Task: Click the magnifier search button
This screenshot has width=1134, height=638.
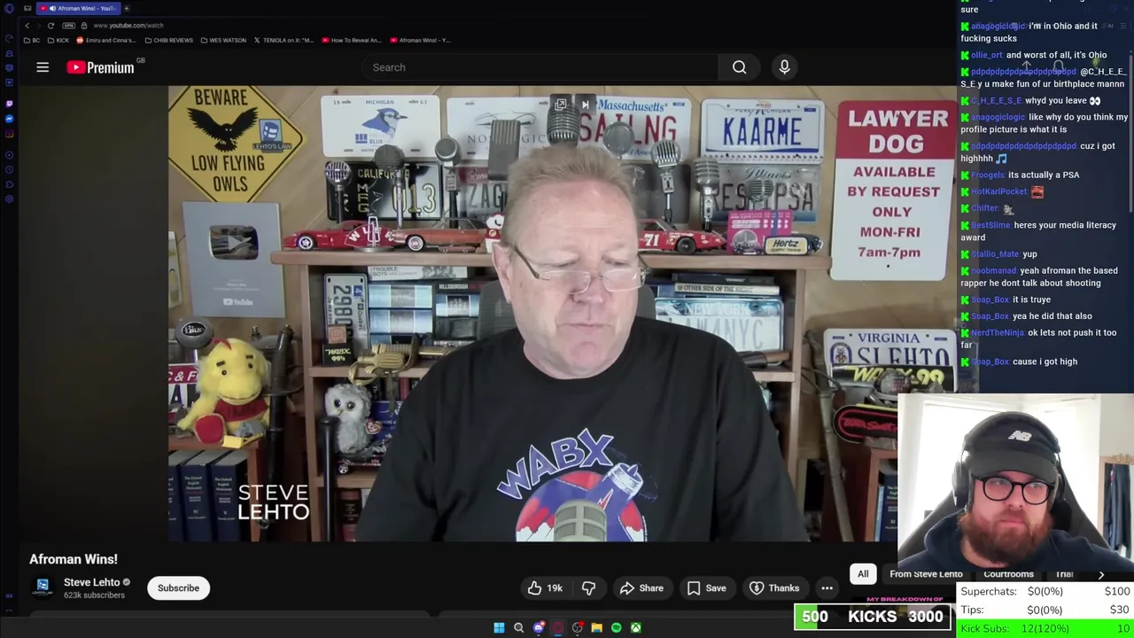Action: (x=739, y=67)
